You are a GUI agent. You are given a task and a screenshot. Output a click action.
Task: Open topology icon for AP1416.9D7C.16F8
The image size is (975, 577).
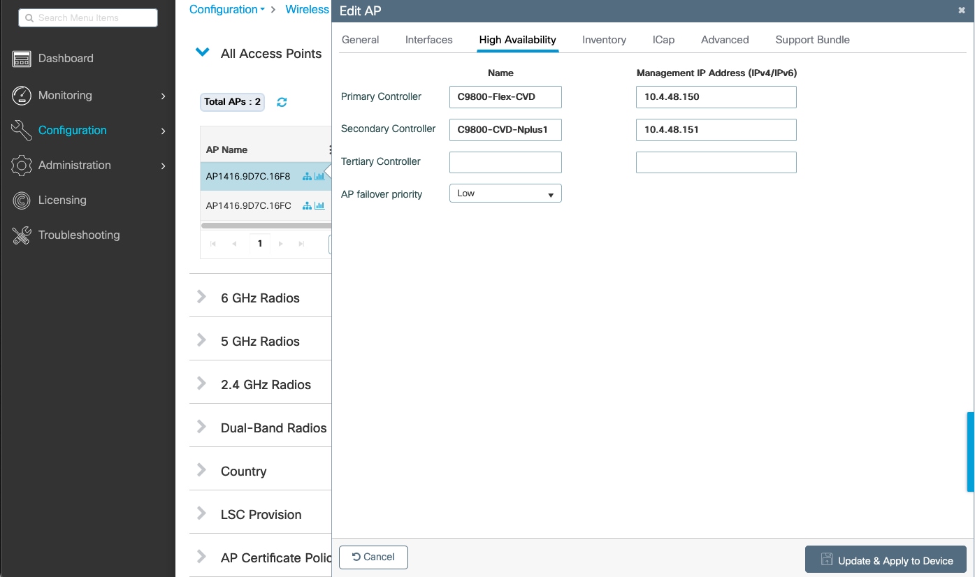pyautogui.click(x=307, y=177)
